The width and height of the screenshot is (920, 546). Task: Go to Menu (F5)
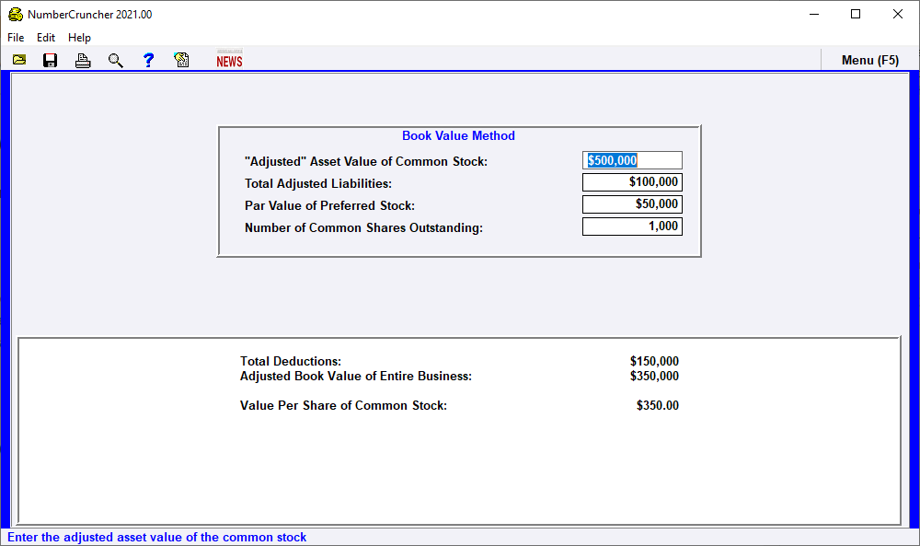pyautogui.click(x=870, y=60)
